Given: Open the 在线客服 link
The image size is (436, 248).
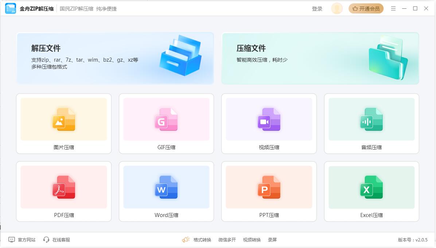Looking at the screenshot, I should point(61,240).
